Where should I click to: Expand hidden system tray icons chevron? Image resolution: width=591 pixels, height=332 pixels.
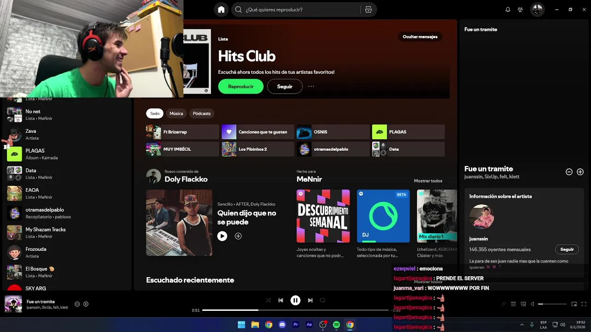[x=522, y=325]
